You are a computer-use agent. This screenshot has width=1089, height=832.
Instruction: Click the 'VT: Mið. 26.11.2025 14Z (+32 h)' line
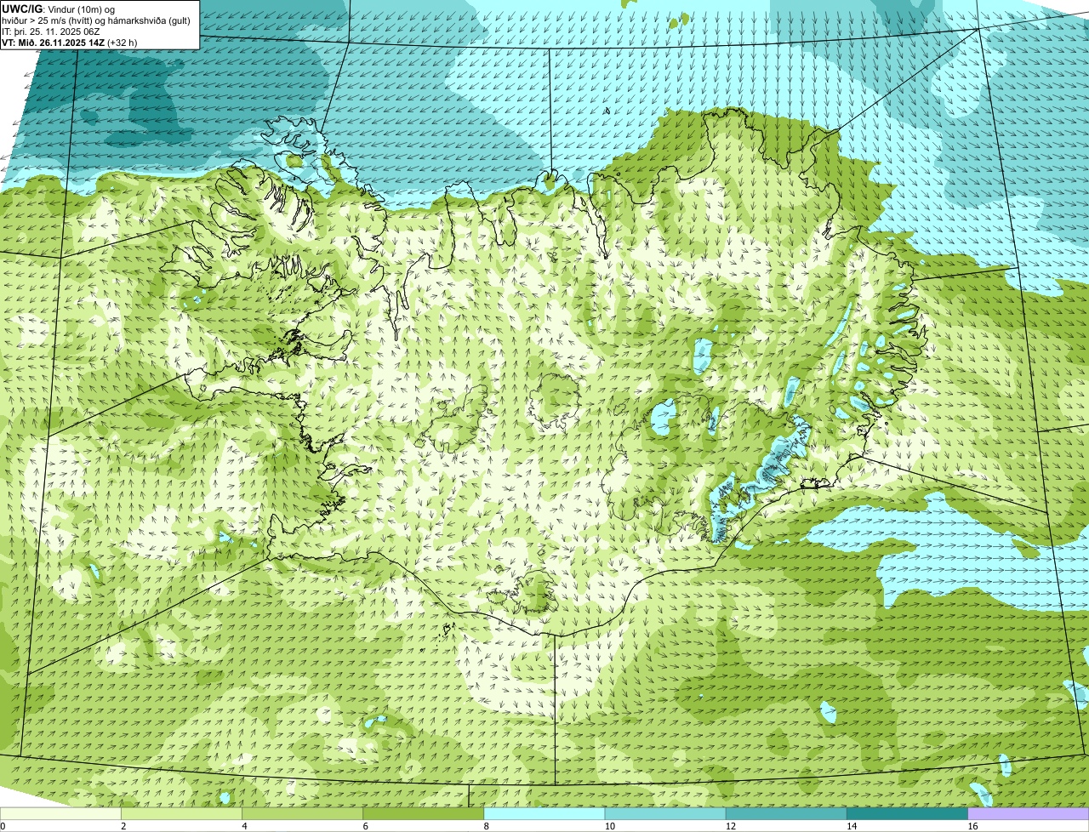tap(70, 43)
